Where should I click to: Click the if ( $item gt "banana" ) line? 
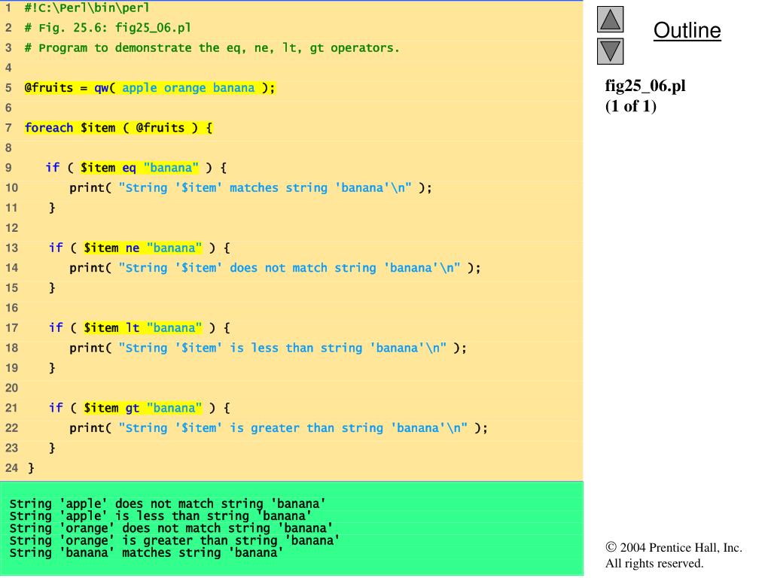coord(139,408)
